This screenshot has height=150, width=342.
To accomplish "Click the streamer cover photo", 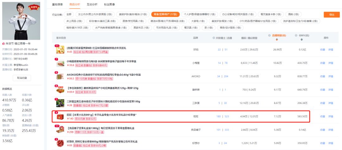I will coord(21,21).
